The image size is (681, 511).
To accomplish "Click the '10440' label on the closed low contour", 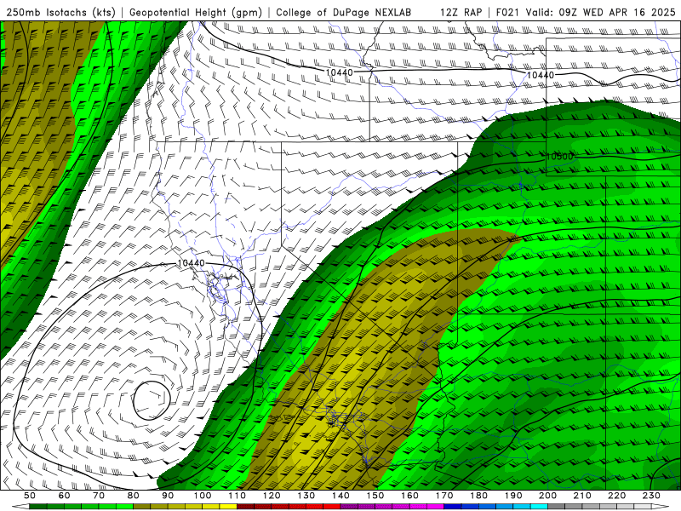I will (x=191, y=263).
